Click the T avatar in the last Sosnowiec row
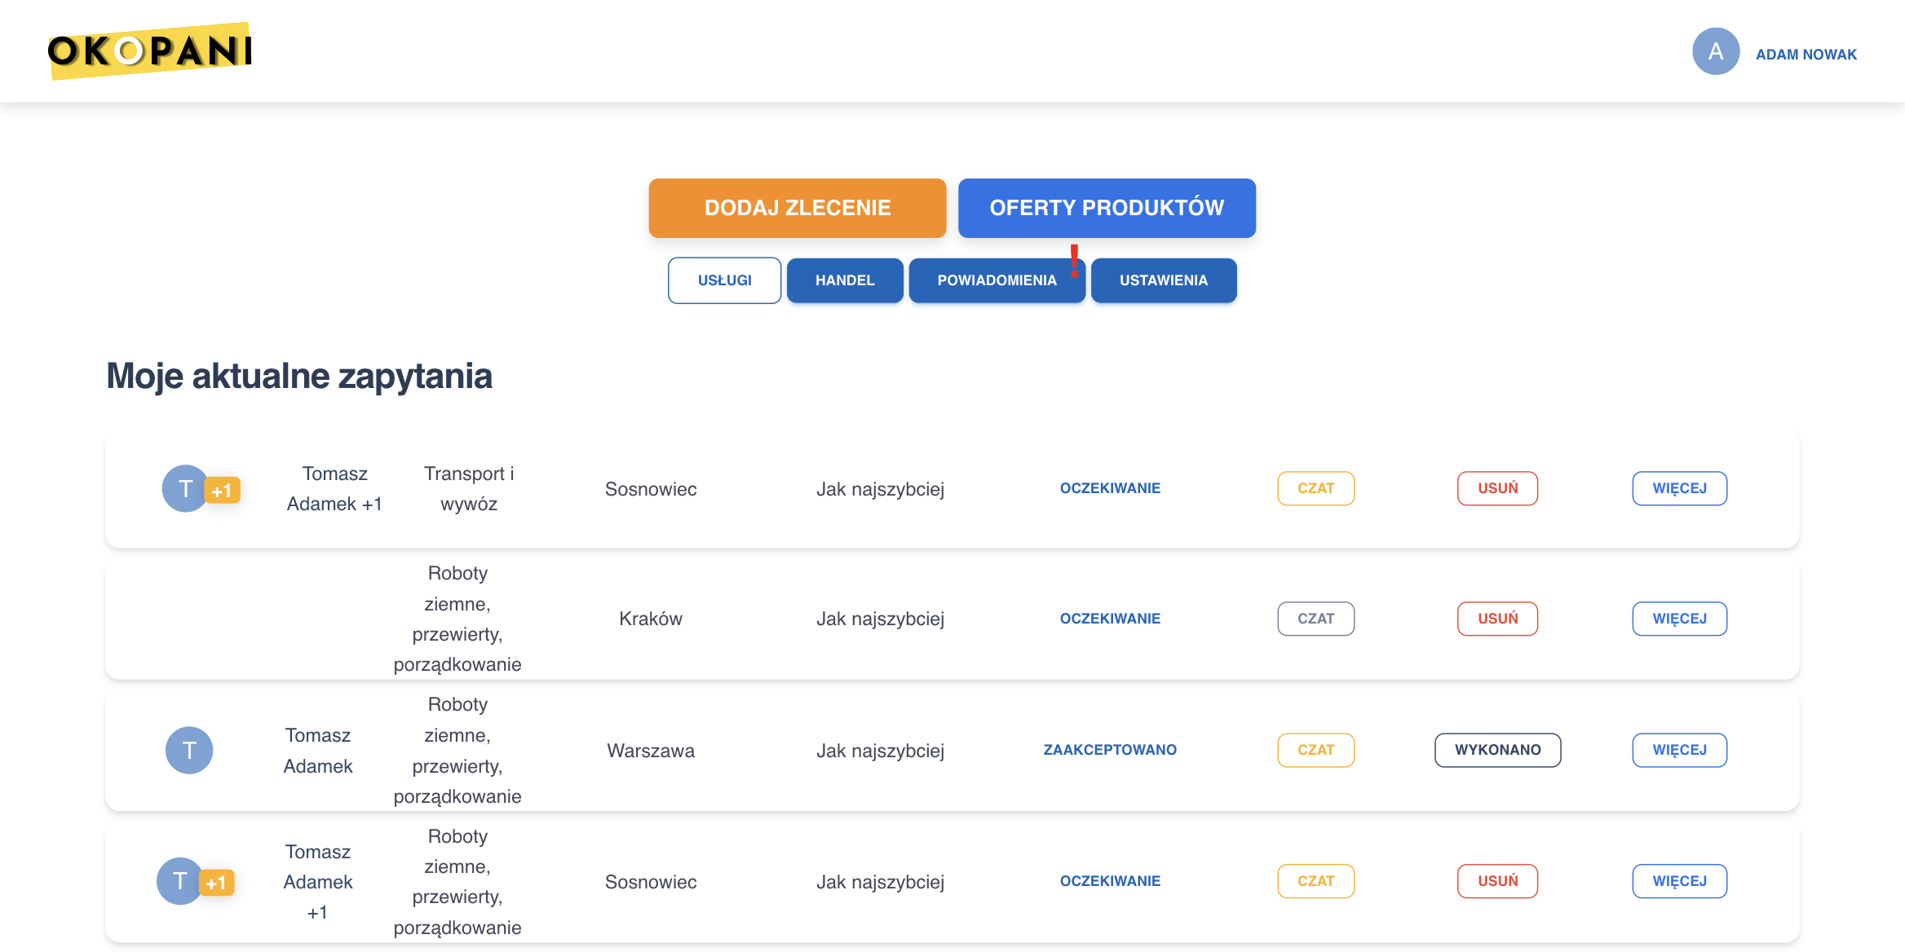Screen dimensions: 1905x952 (x=180, y=881)
